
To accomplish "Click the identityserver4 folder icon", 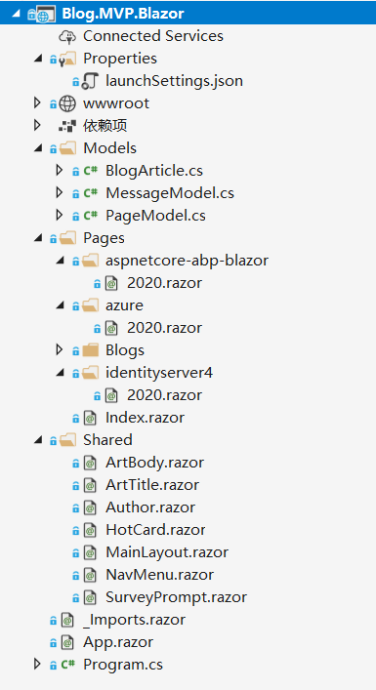I will point(90,373).
